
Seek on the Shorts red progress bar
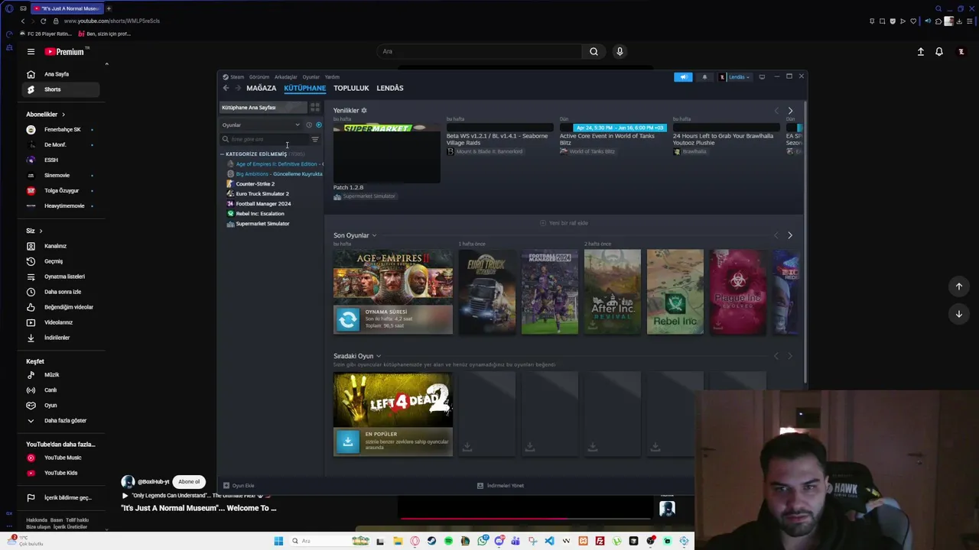click(x=525, y=519)
